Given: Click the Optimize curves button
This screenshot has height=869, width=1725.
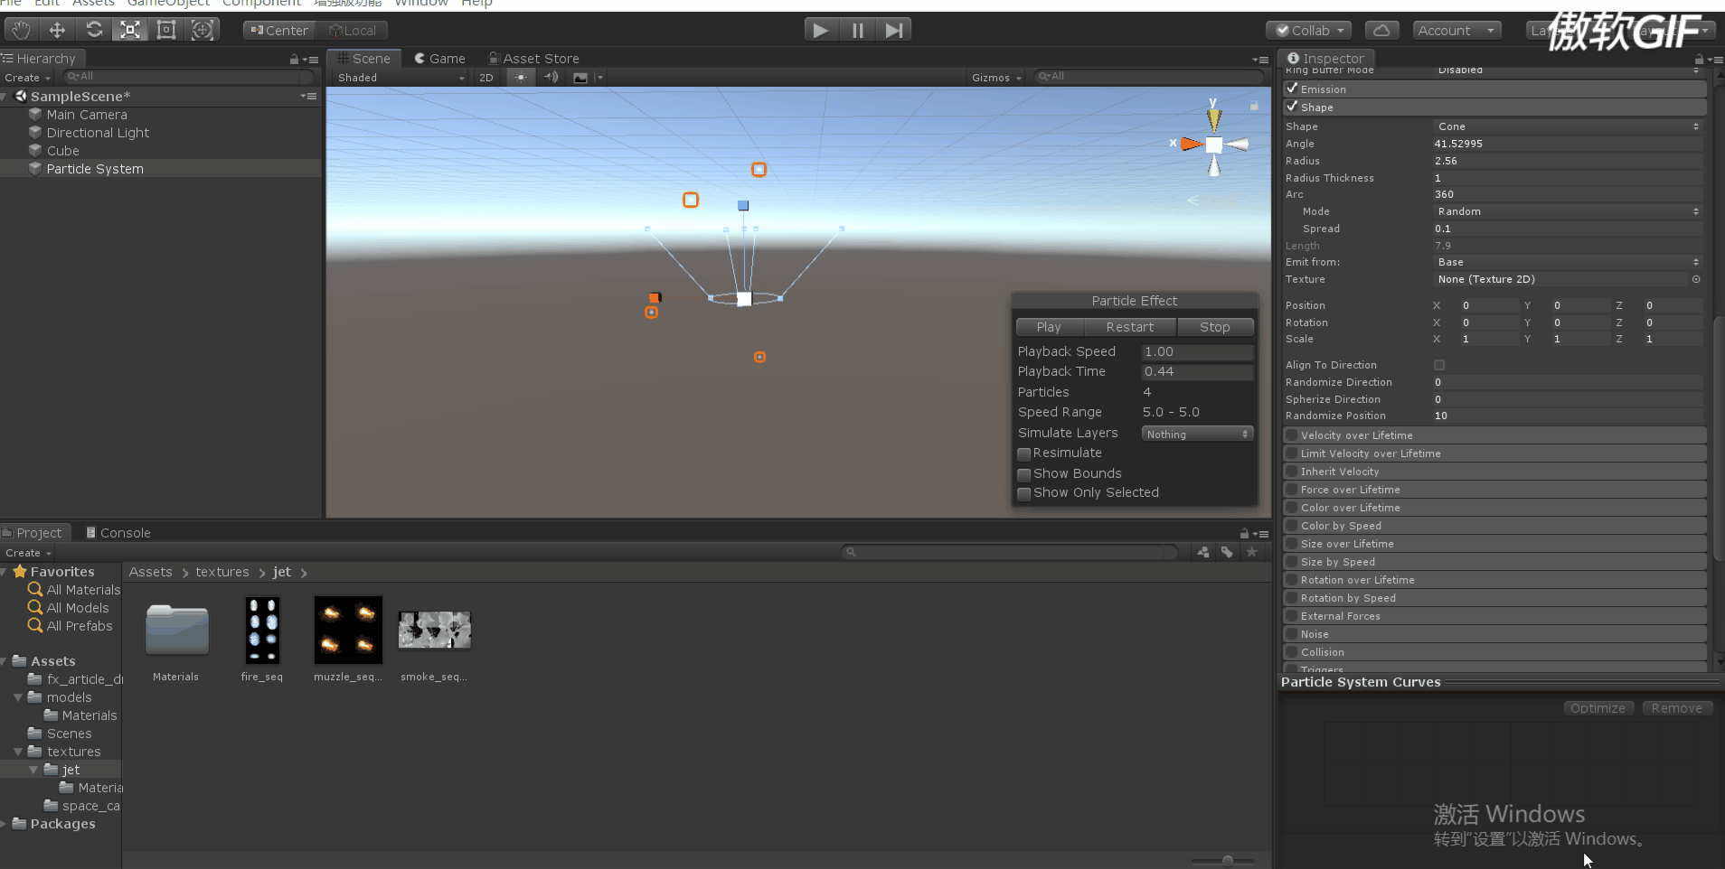Looking at the screenshot, I should pyautogui.click(x=1598, y=708).
